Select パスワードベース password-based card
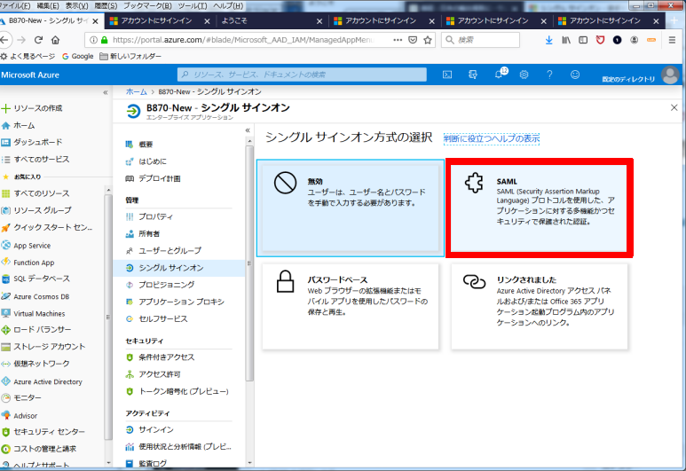The image size is (686, 471). click(351, 307)
